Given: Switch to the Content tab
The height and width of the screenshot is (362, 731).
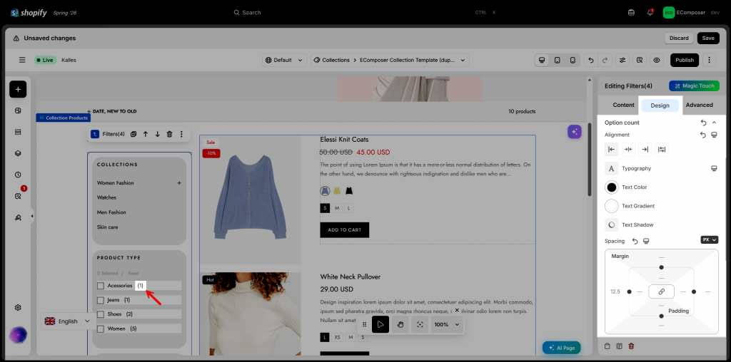Looking at the screenshot, I should point(623,105).
